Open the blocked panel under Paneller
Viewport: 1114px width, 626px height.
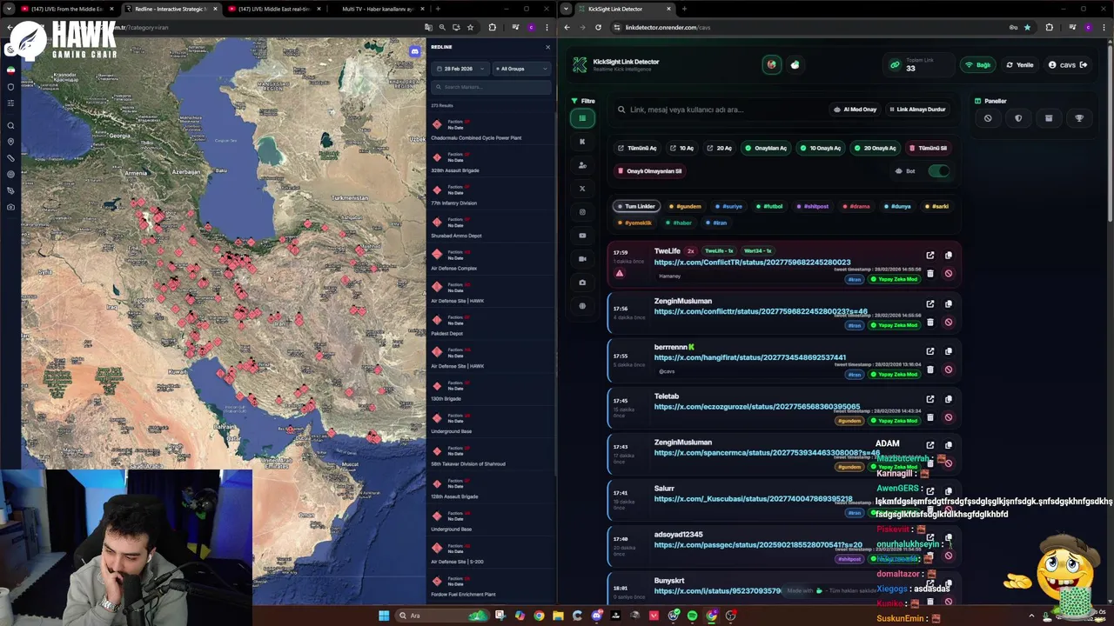coord(988,118)
